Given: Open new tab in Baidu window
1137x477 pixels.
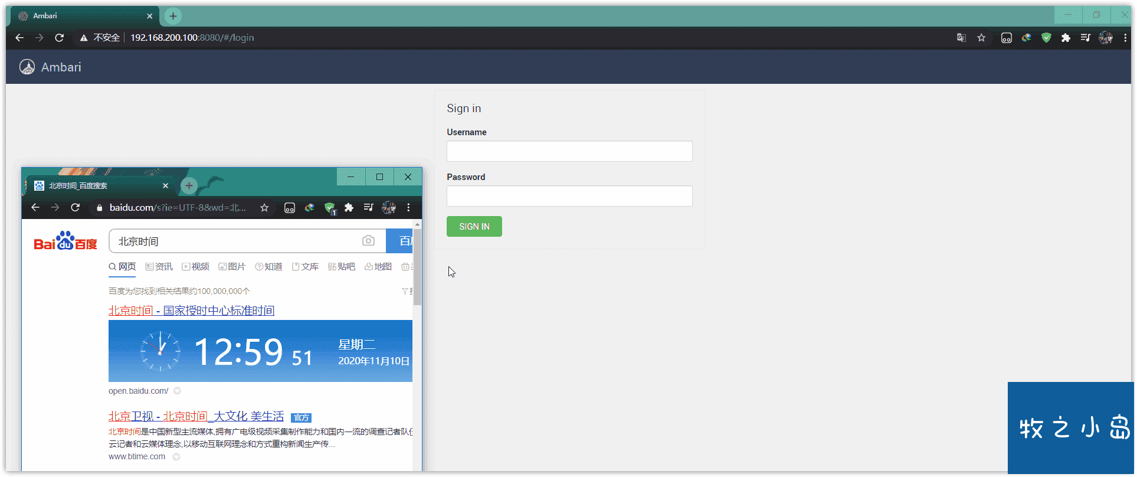Looking at the screenshot, I should tap(189, 186).
